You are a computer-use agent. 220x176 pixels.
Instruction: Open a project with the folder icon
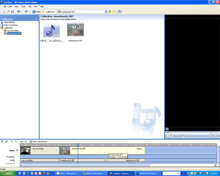point(8,12)
